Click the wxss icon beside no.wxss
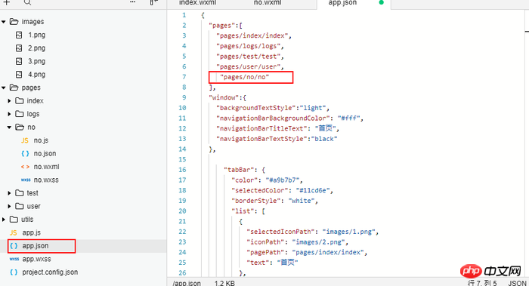This screenshot has width=529, height=286. pyautogui.click(x=26, y=180)
